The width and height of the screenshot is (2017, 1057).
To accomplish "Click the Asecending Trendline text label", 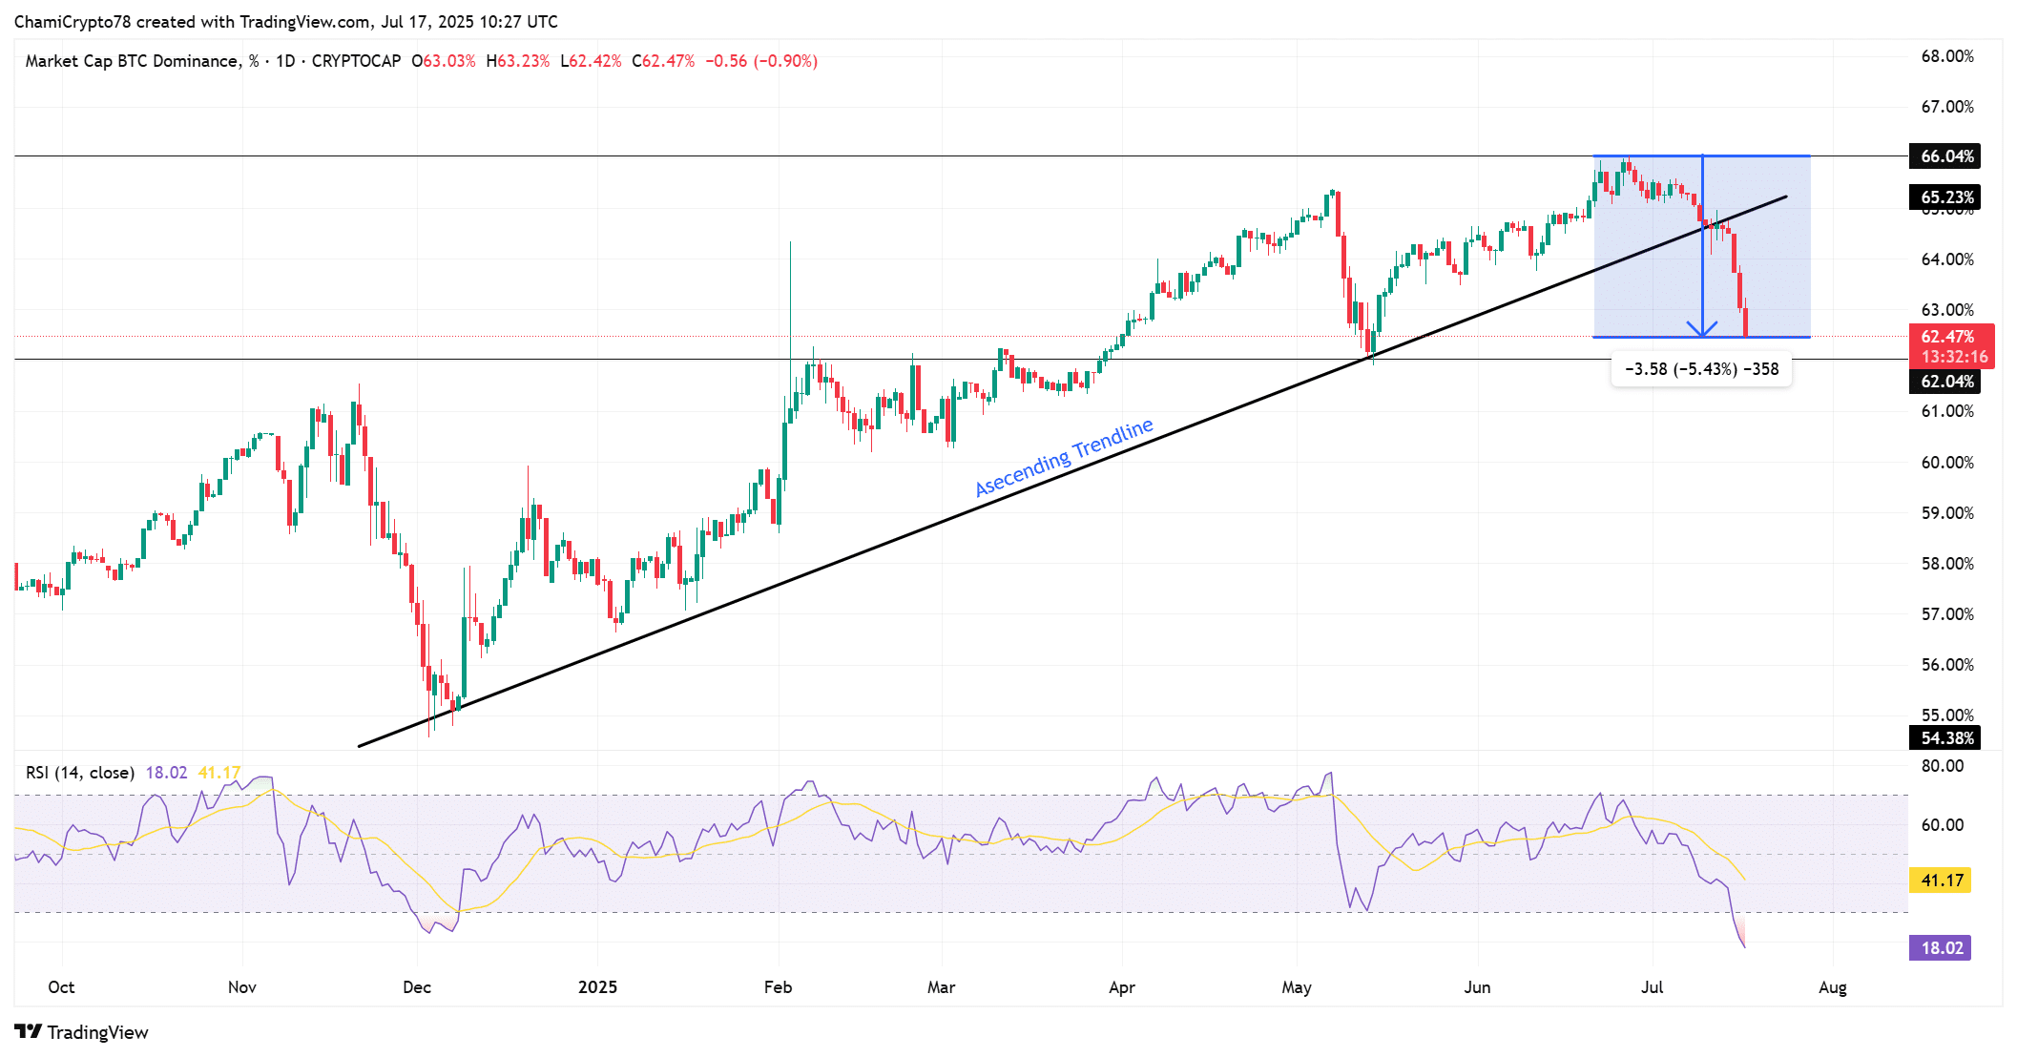I will coord(1064,458).
